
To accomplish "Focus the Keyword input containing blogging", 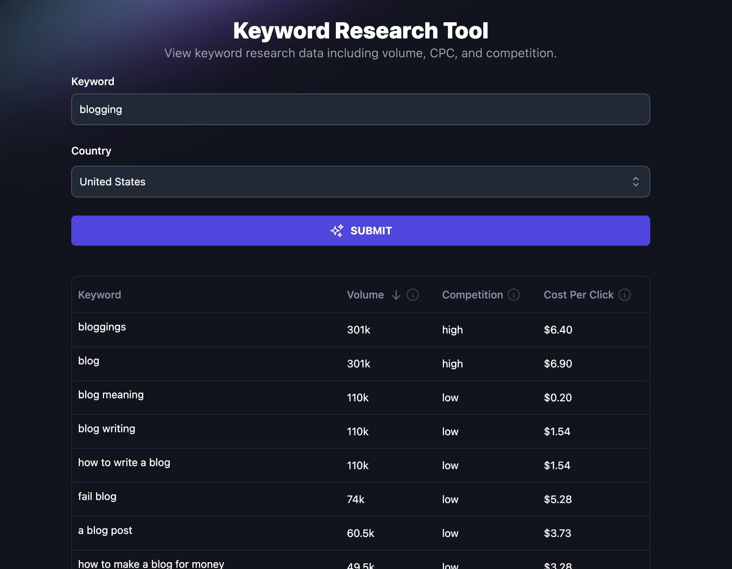I will 360,109.
